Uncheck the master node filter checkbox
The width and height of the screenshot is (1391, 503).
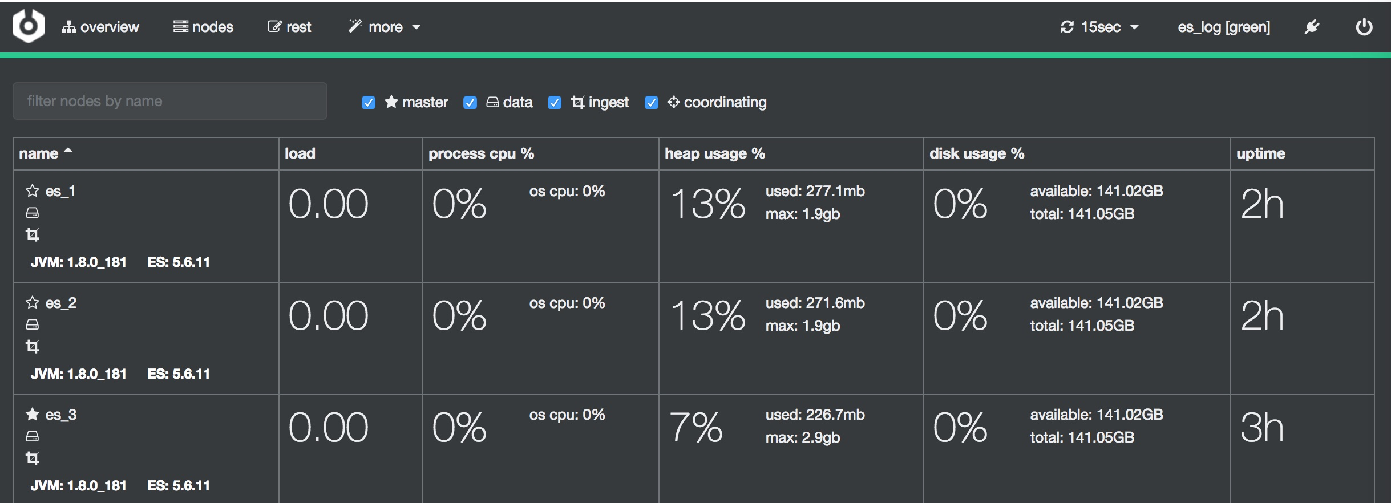[369, 103]
